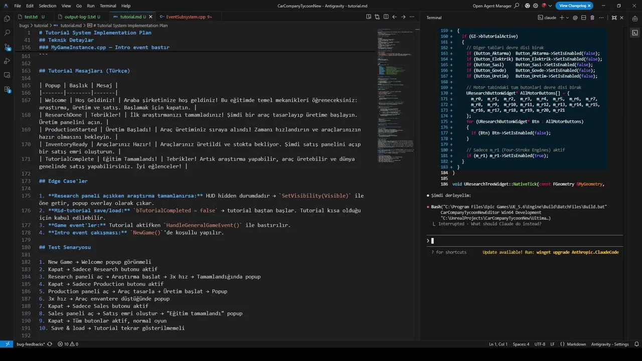Click the search icon beside Open Agent Manager
Image resolution: width=642 pixels, height=361 pixels.
pos(517,6)
